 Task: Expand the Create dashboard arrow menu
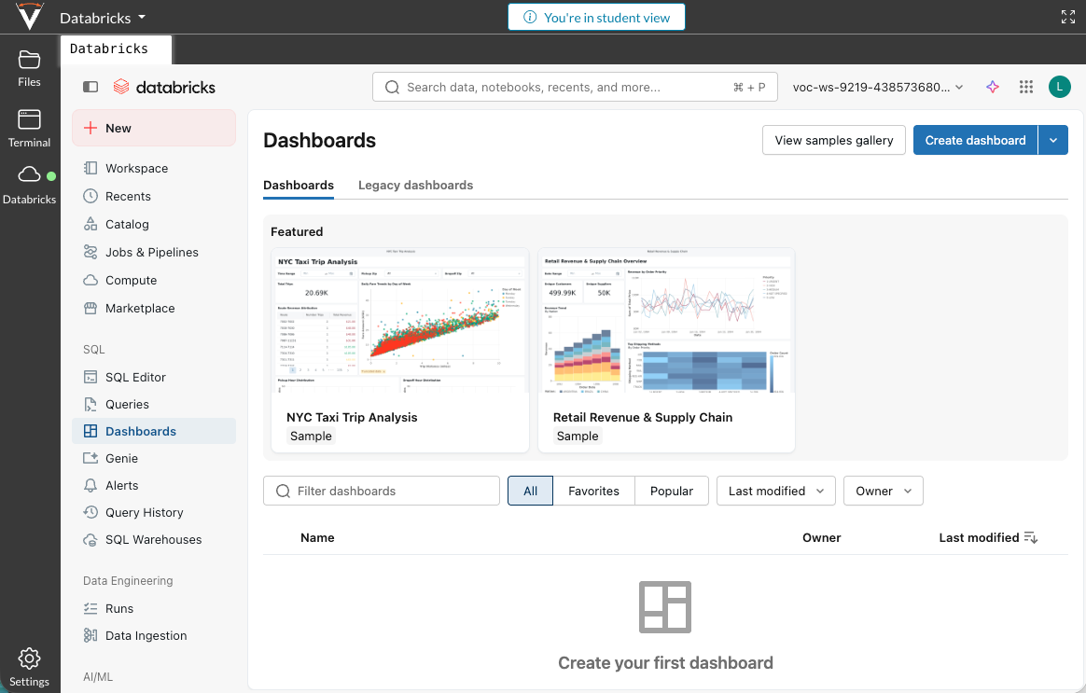point(1053,140)
